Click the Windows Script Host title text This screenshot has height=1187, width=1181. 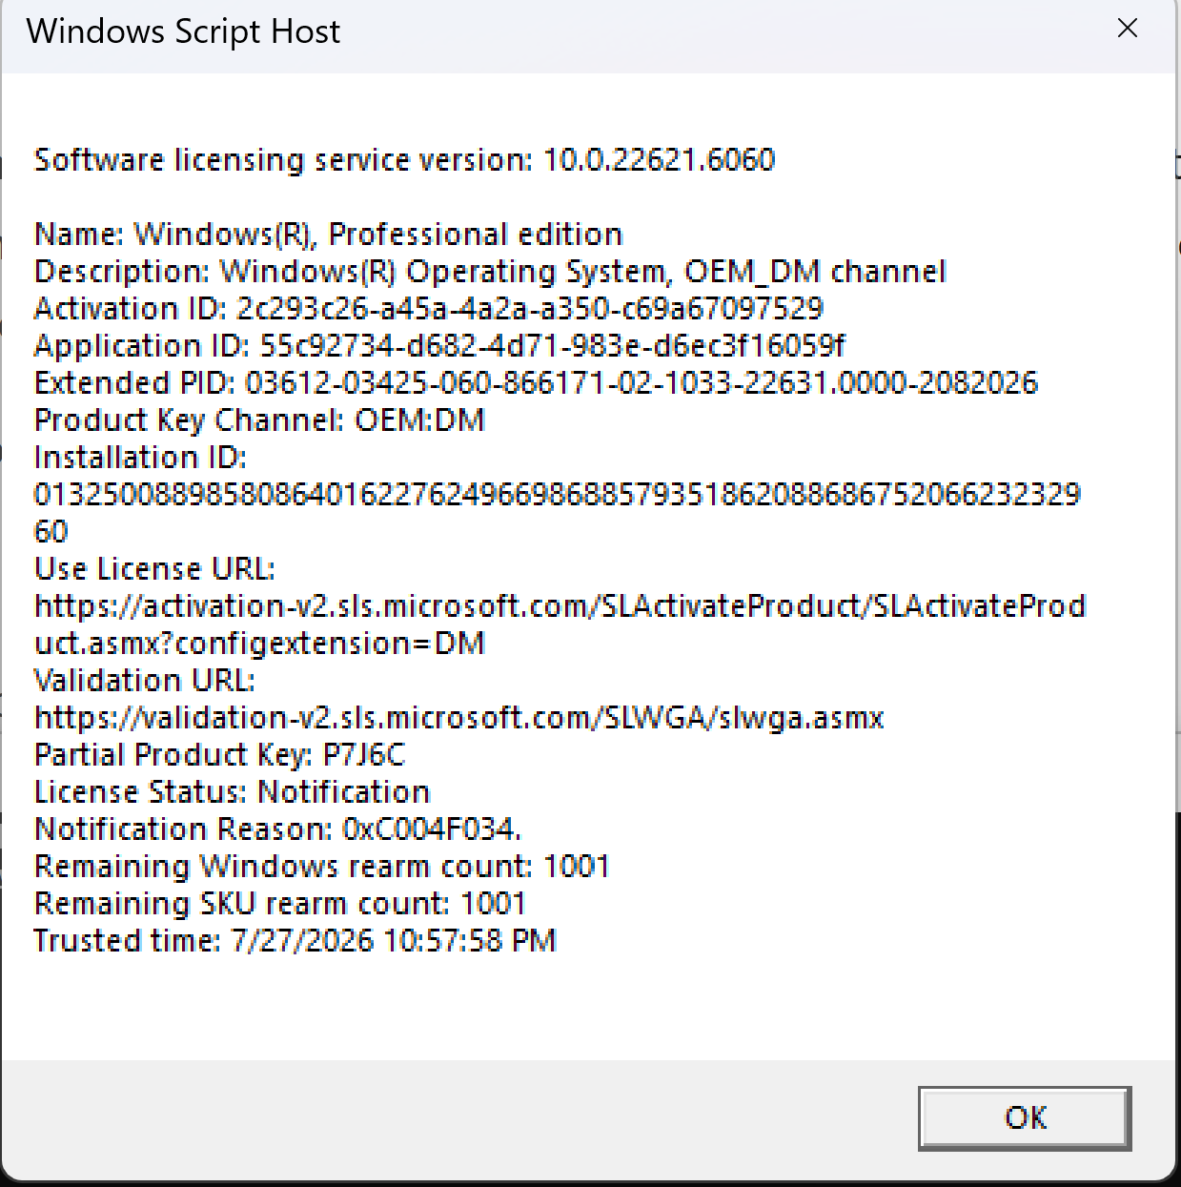[x=183, y=31]
